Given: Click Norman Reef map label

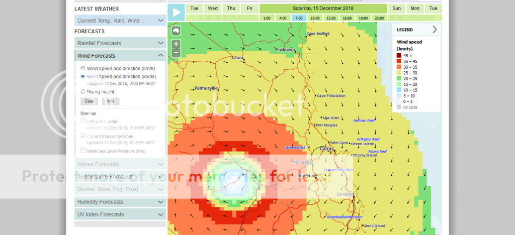Looking at the screenshot, I should point(364,121).
